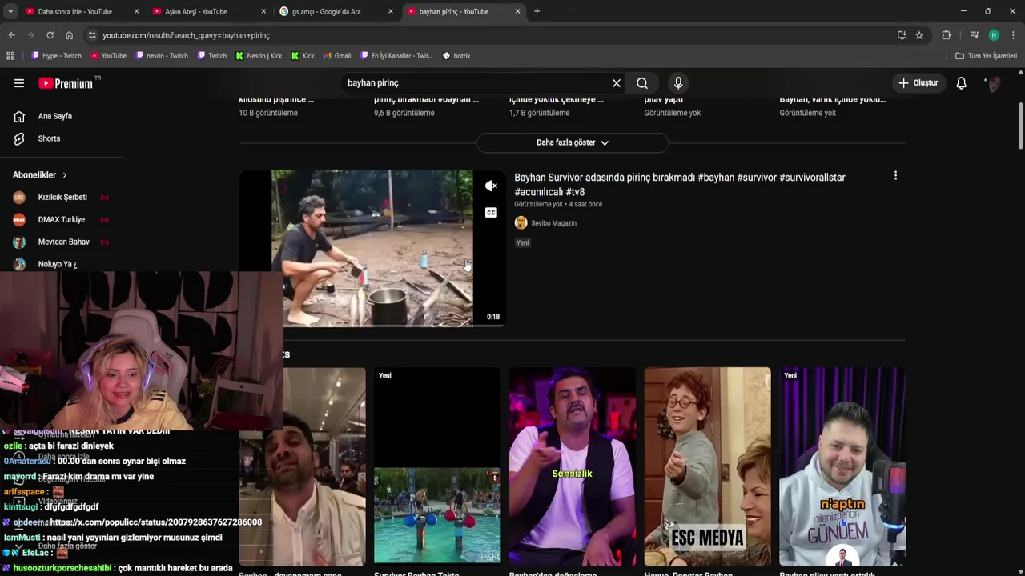Screen dimensions: 1025x576
Task: Clear the search box with the X
Action: (617, 83)
